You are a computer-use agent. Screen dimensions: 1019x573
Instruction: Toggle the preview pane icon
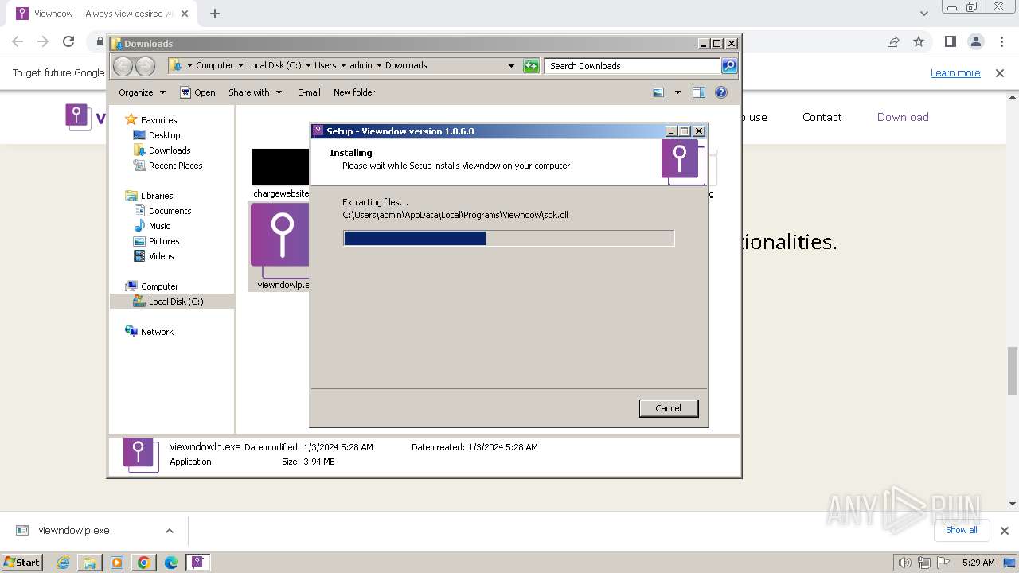coord(699,92)
